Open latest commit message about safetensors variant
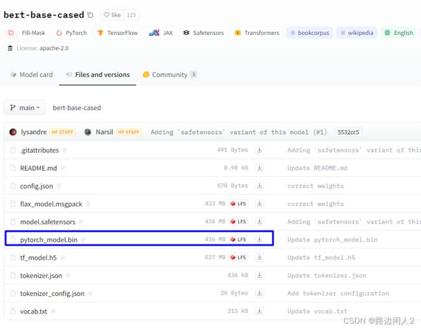Viewport: 421px width, 329px height. (x=239, y=132)
